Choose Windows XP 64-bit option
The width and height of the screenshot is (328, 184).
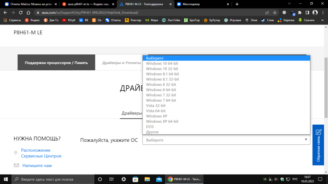click(x=226, y=121)
